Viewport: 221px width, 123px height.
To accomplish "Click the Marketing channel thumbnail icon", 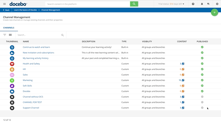I will 12,81.
